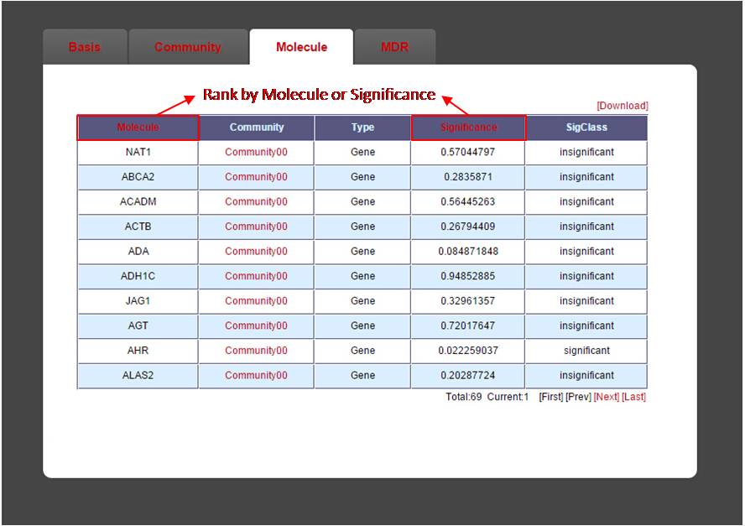Click the Prev page link
This screenshot has height=526, width=745.
(x=578, y=397)
